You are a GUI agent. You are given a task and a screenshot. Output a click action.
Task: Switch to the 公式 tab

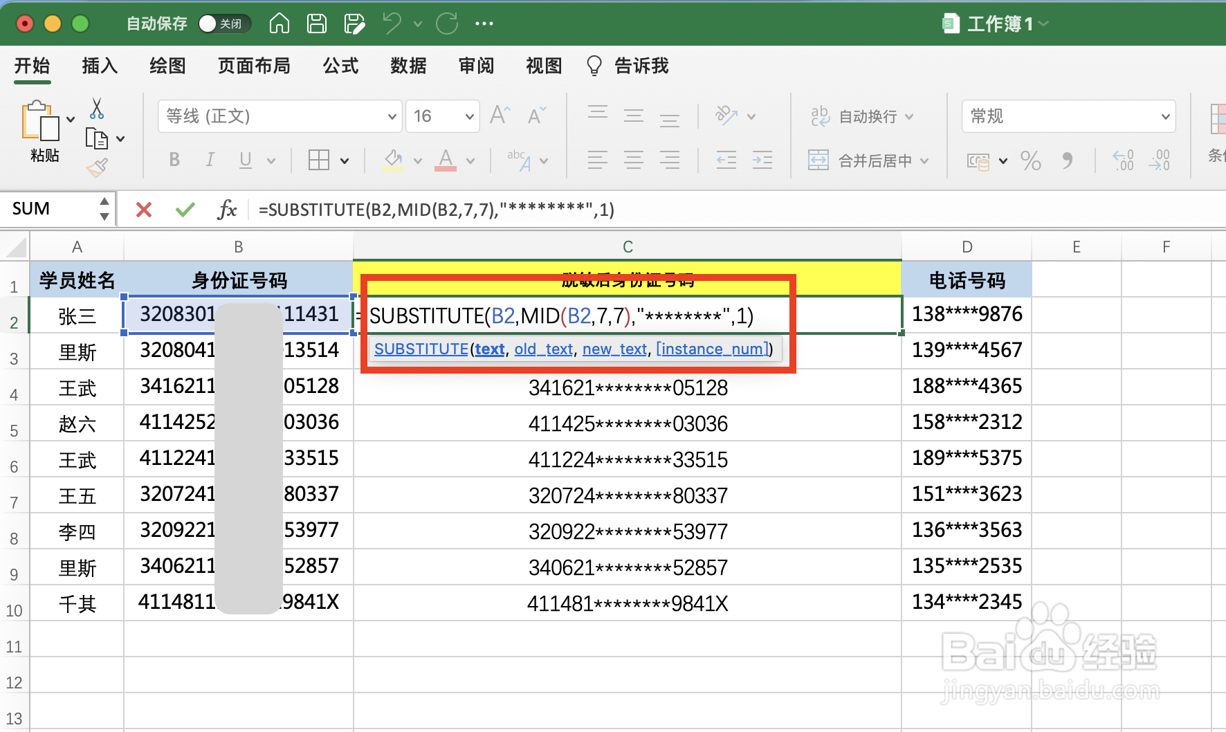(340, 66)
